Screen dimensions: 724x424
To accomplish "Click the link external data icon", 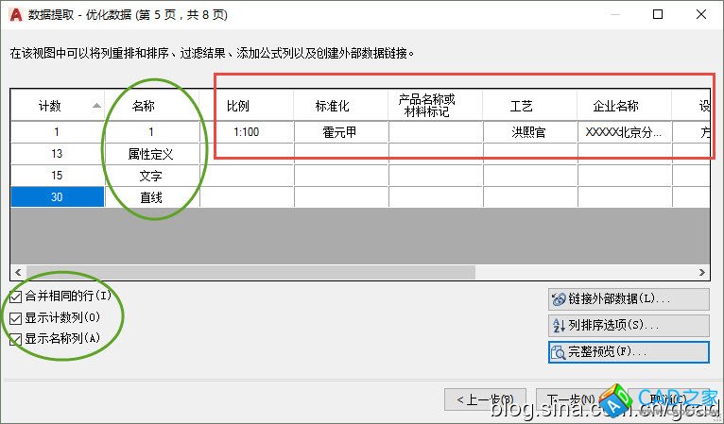I will pyautogui.click(x=558, y=299).
